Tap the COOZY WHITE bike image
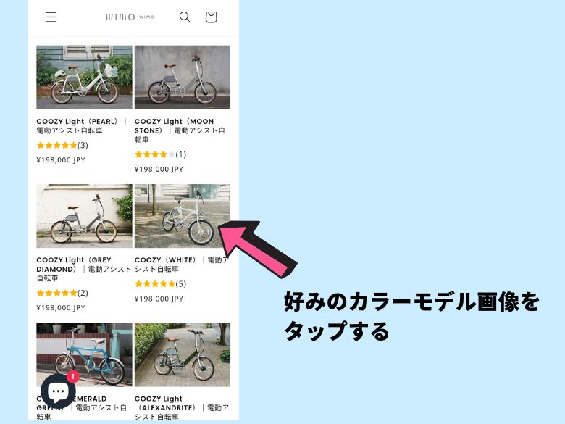This screenshot has height=424, width=565. click(183, 216)
